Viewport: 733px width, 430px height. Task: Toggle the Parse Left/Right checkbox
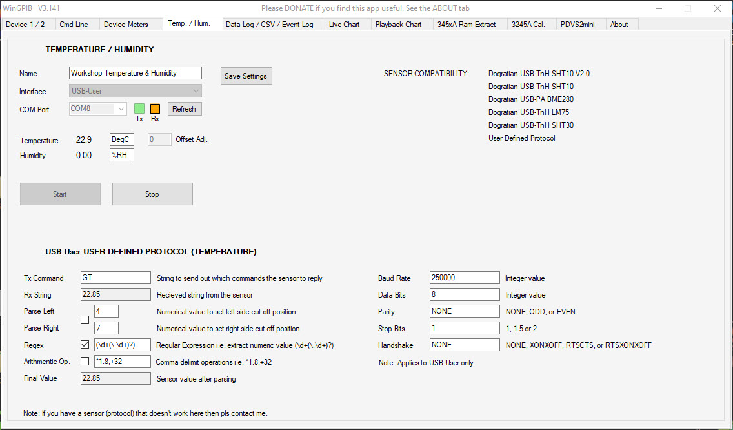point(85,320)
